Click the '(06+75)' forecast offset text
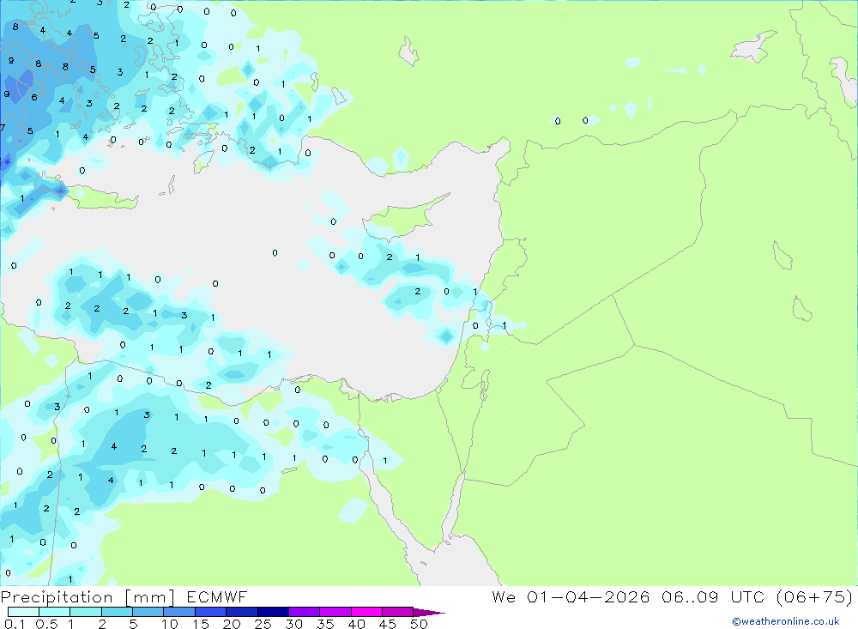Viewport: 858px width, 629px height. [x=814, y=596]
